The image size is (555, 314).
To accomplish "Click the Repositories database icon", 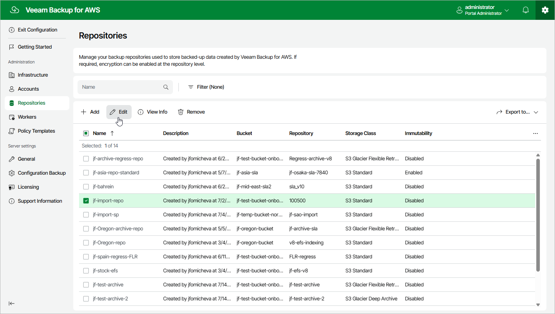I will (12, 103).
